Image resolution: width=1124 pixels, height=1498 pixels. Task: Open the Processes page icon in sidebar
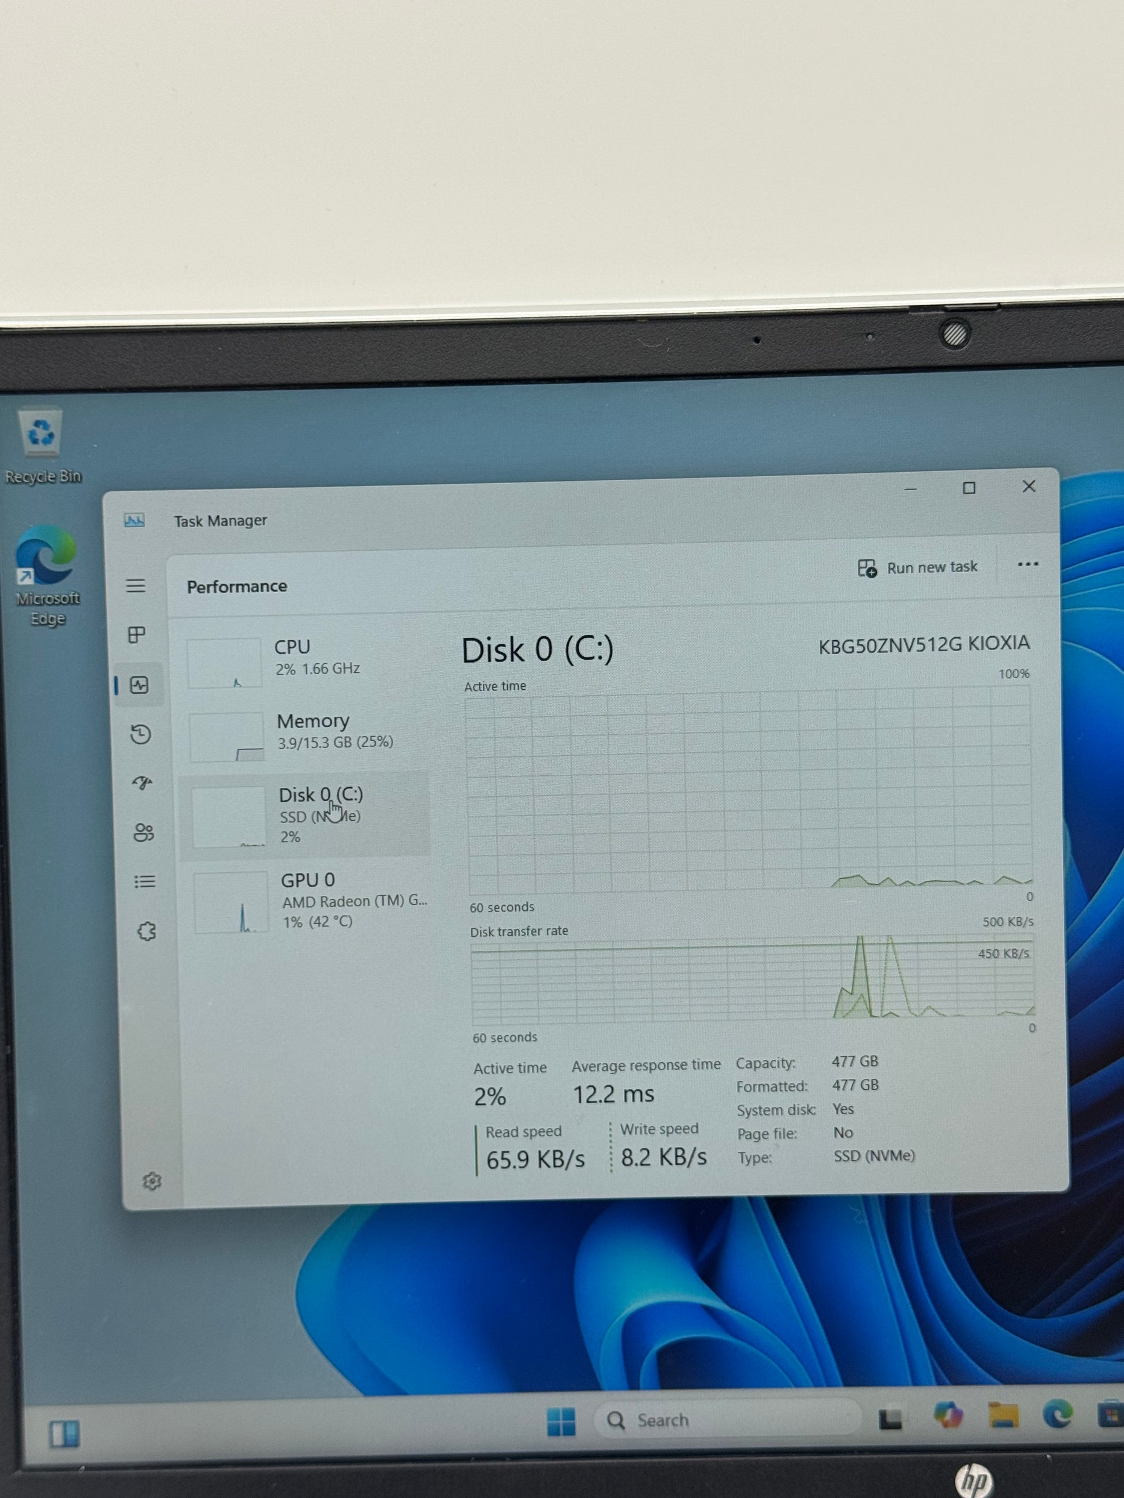click(x=137, y=635)
